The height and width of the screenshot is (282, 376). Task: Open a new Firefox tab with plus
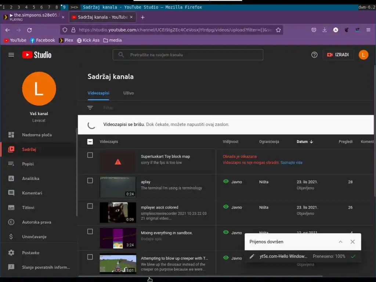[143, 17]
